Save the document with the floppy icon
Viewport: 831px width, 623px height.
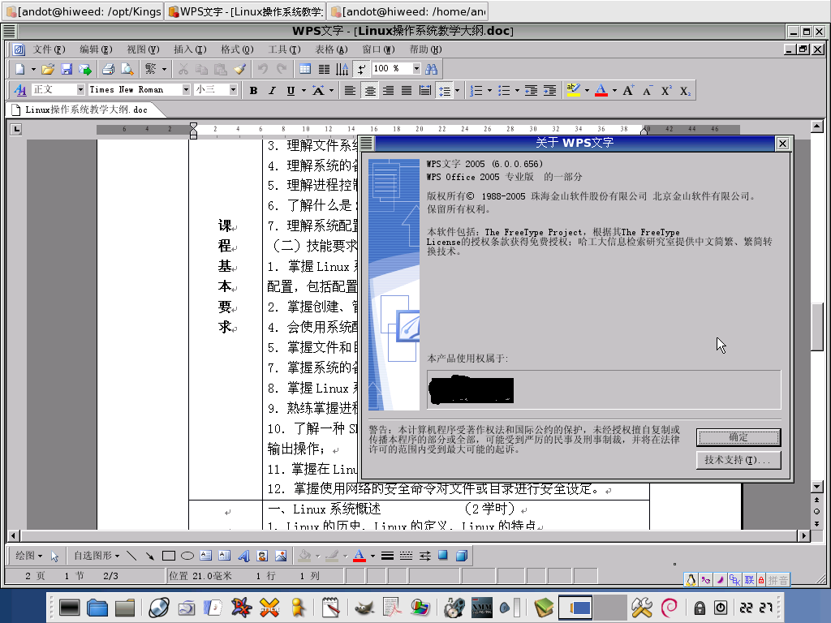pos(67,69)
